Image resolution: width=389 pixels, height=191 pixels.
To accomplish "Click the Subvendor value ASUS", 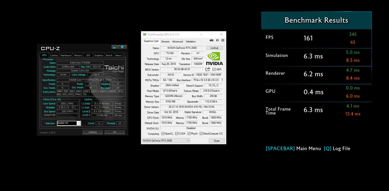I will click(x=171, y=75).
